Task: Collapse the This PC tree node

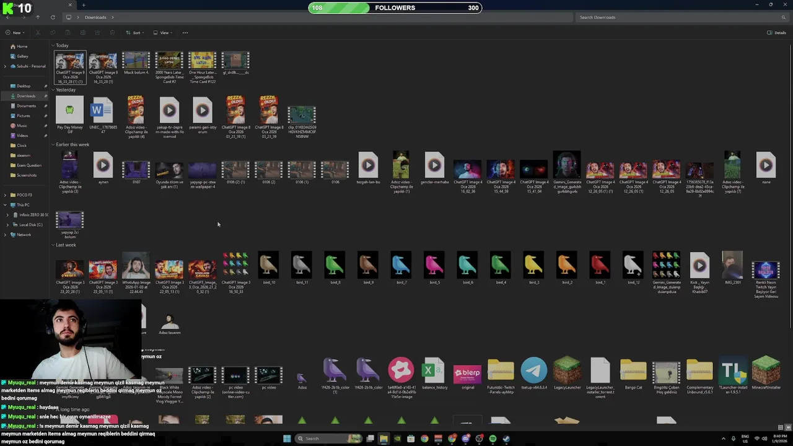Action: tap(5, 205)
